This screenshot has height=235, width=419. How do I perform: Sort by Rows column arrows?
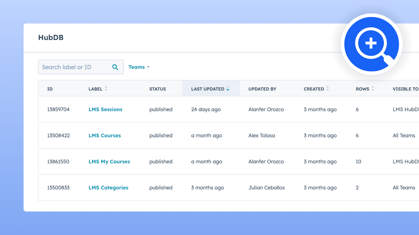click(x=373, y=89)
